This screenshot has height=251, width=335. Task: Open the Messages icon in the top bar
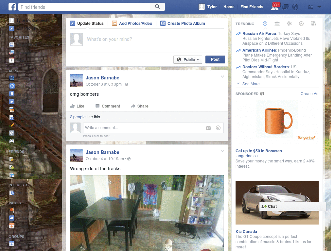click(285, 7)
